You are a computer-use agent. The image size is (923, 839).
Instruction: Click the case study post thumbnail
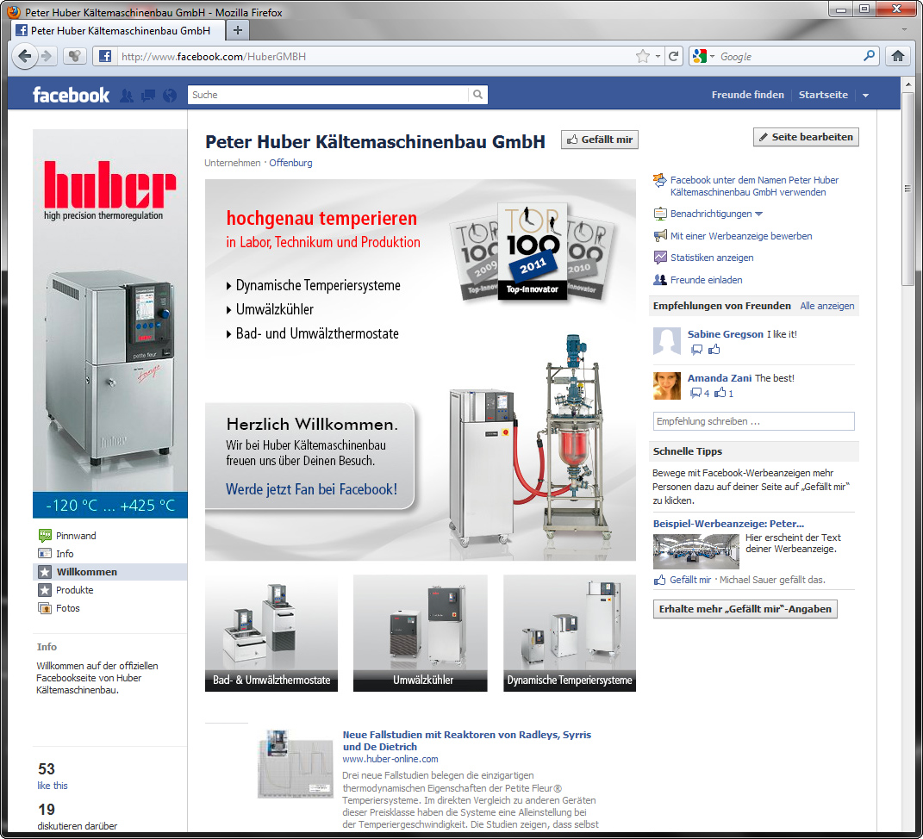[296, 764]
